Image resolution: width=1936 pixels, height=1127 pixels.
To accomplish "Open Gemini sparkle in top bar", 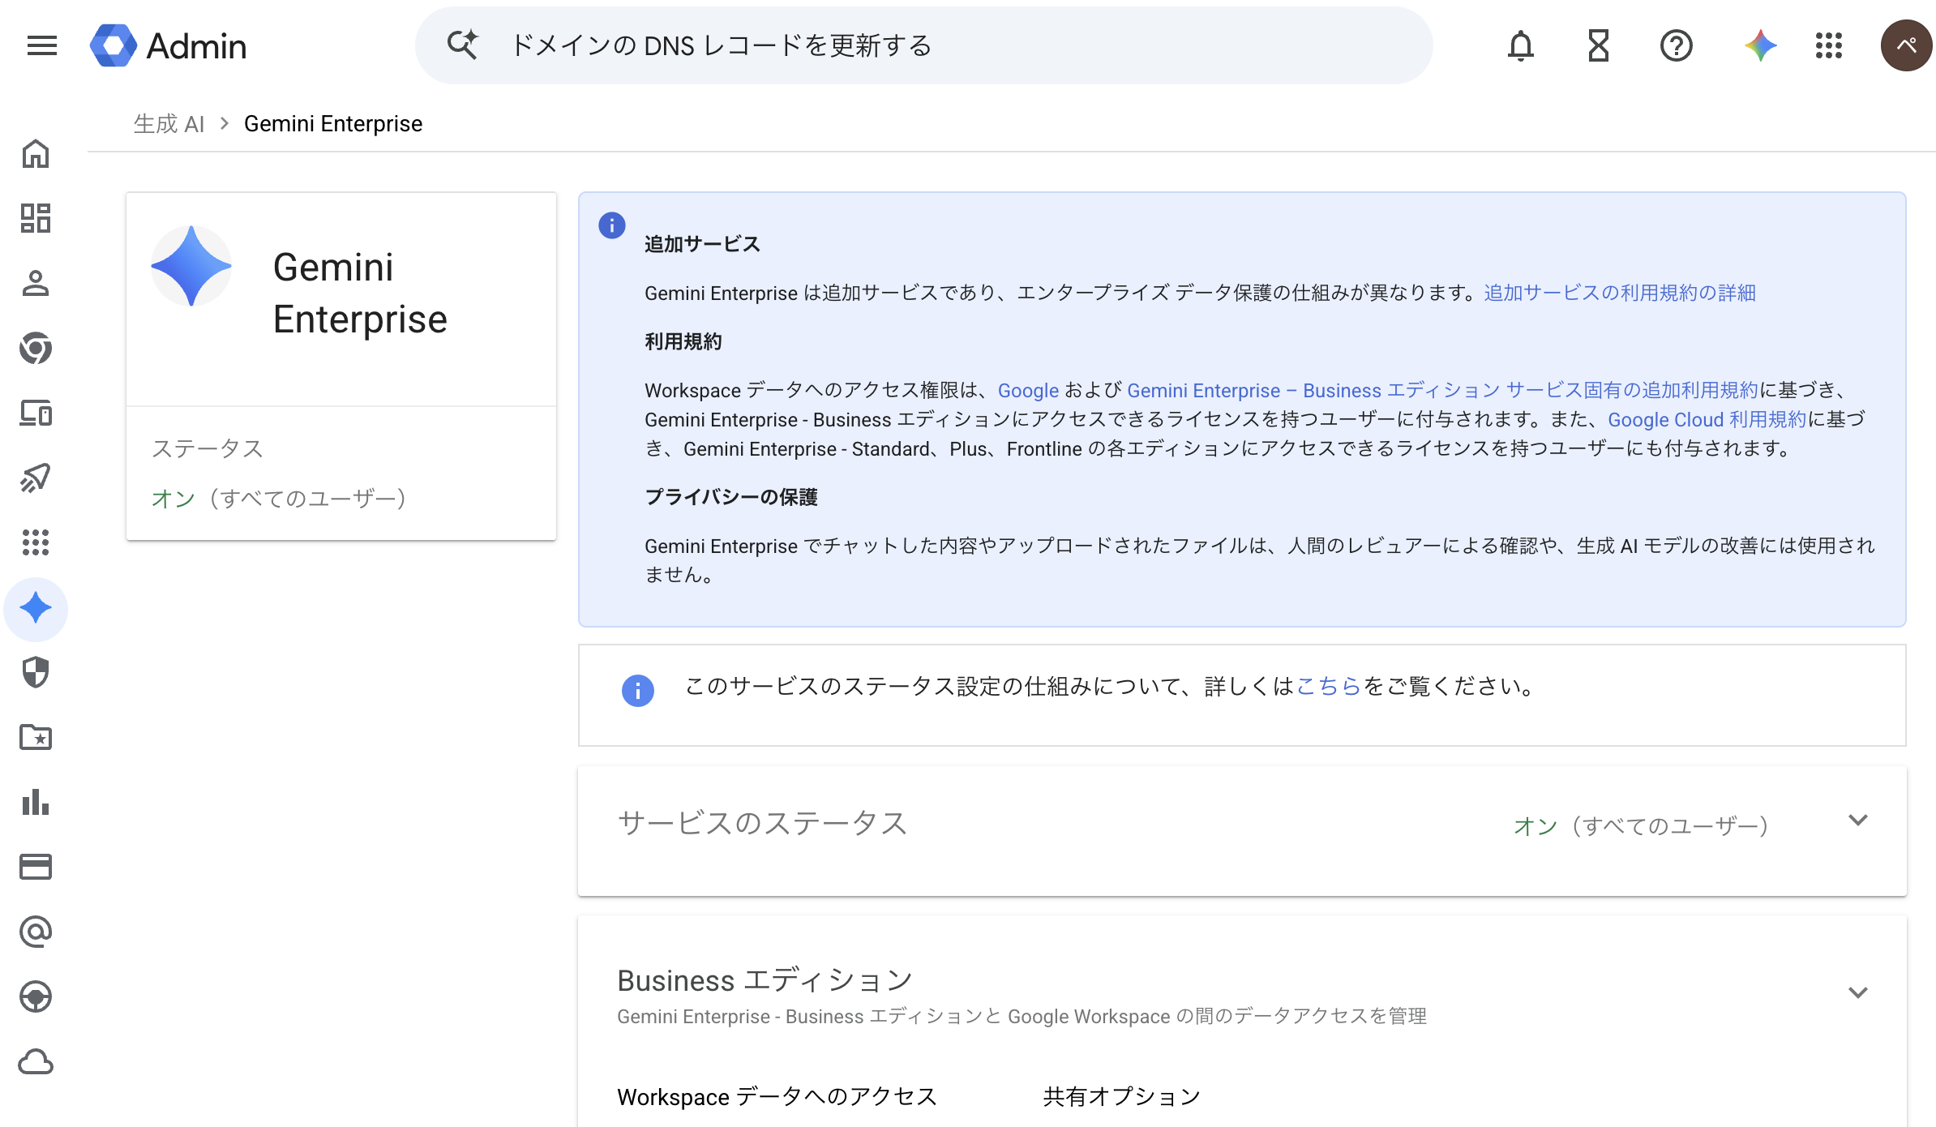I will 1761,45.
